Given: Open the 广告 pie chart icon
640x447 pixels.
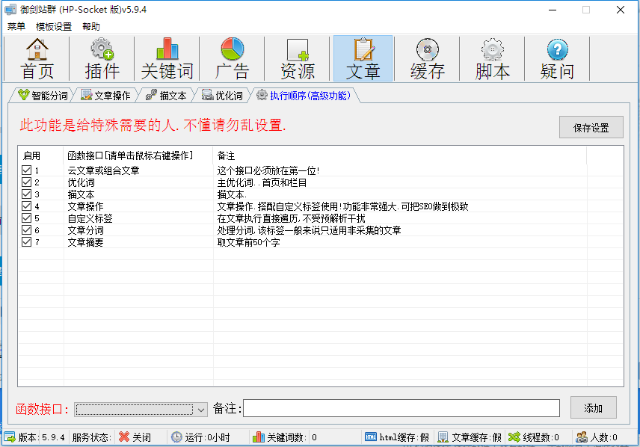Looking at the screenshot, I should tap(232, 58).
